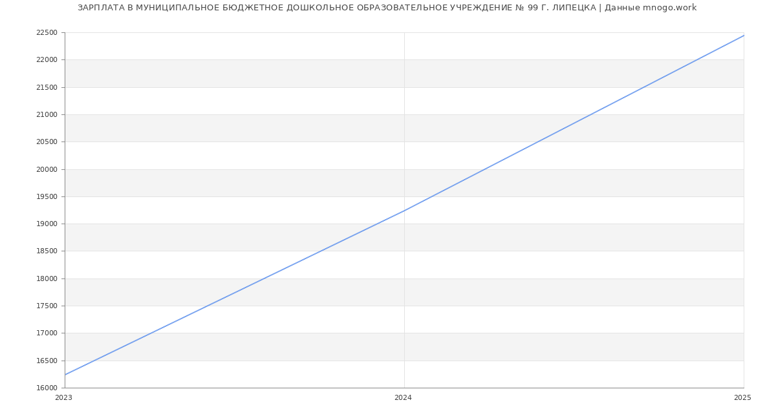Click the 18000 y-axis label
This screenshot has height=420, width=776.
click(47, 279)
